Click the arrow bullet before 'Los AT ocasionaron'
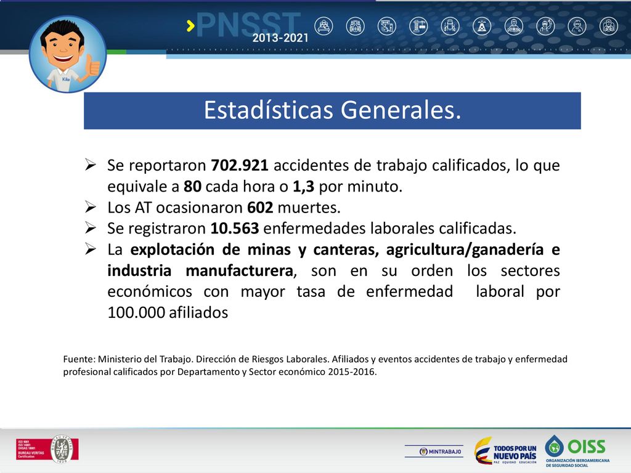The height and width of the screenshot is (473, 631). pos(91,207)
